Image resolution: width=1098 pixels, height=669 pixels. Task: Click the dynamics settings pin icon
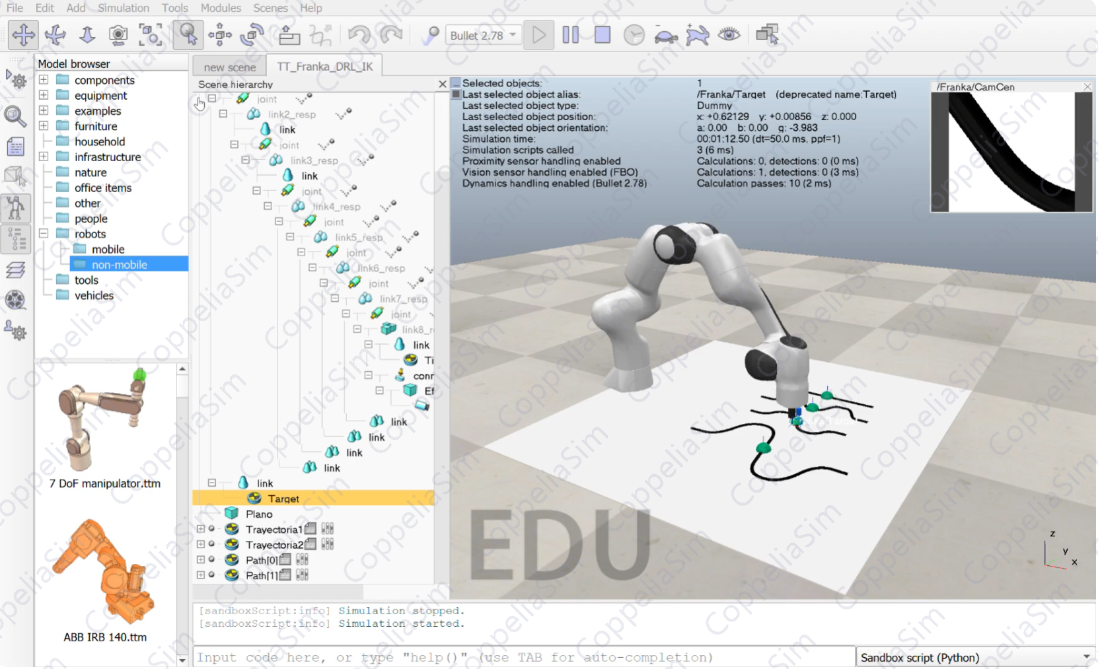[431, 34]
